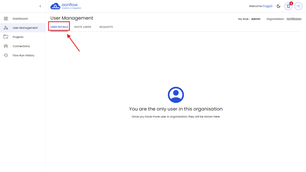Click the Dashboard grid icon in sidebar
Screen dimensions: 306x172
(6, 19)
